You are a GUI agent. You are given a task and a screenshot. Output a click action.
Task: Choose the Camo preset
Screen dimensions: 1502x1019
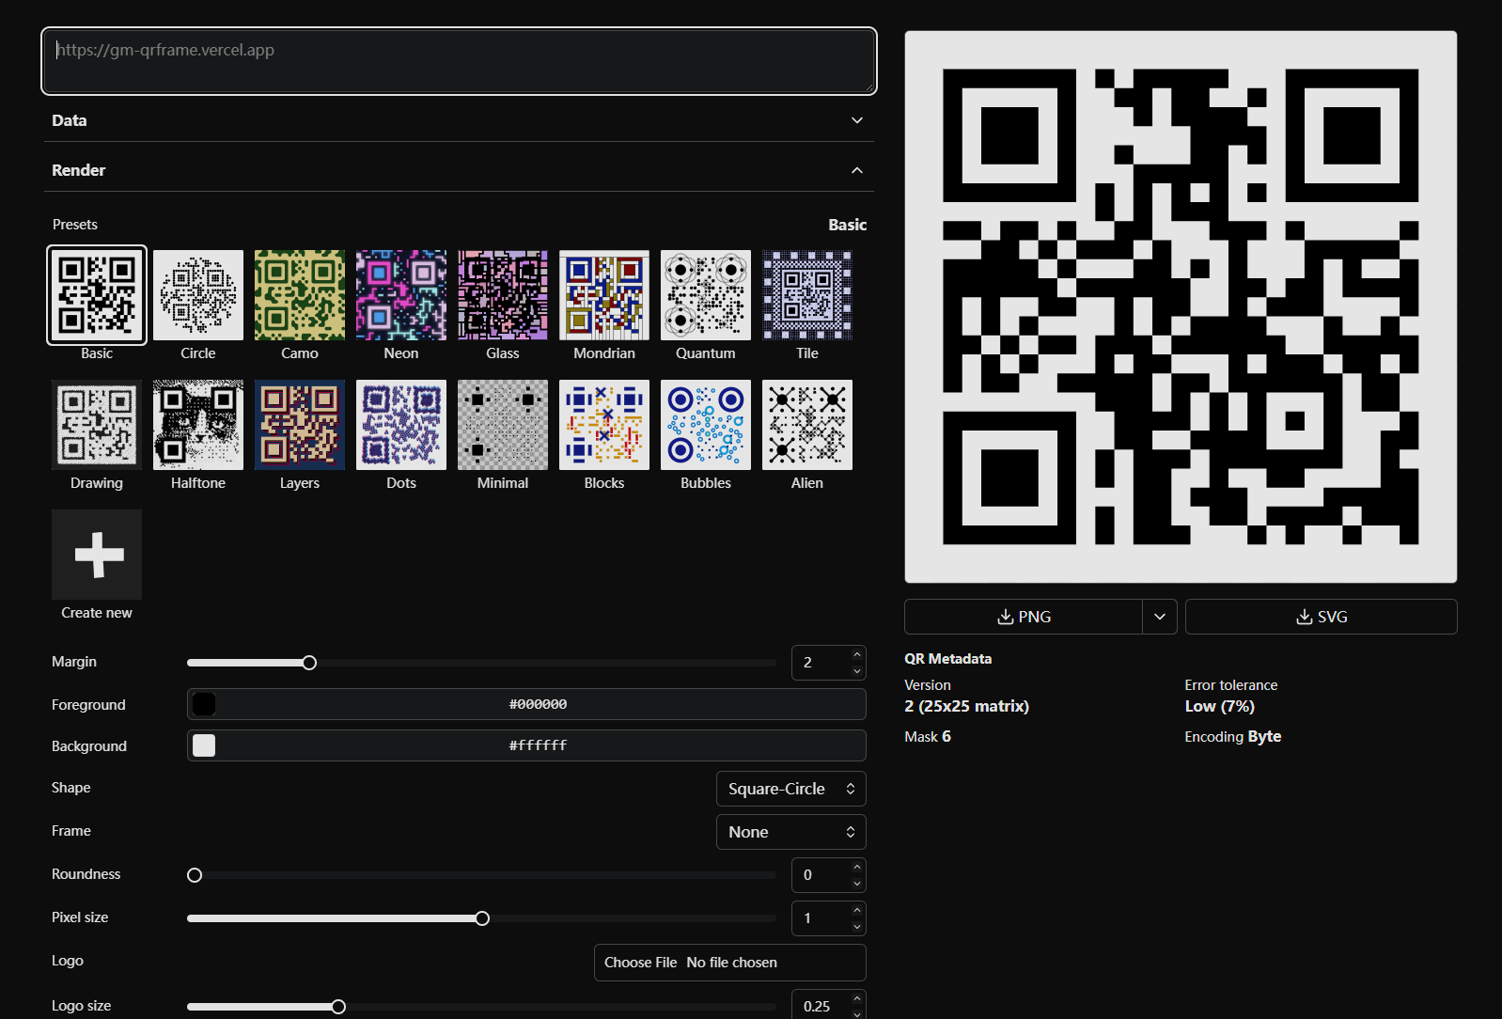[300, 295]
